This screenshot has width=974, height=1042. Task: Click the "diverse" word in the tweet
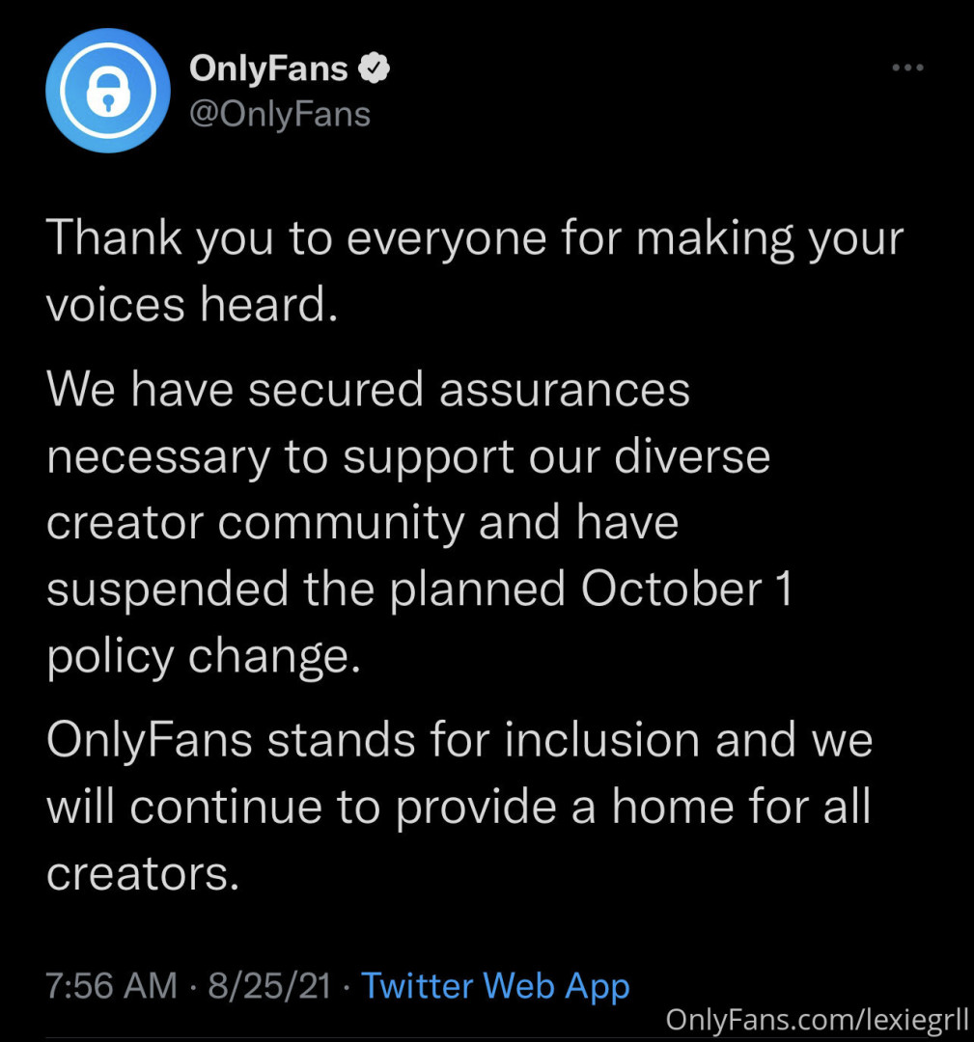coord(695,455)
